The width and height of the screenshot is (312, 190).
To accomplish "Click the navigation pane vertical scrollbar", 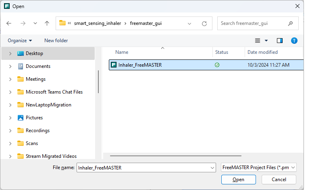I will [x=98, y=82].
